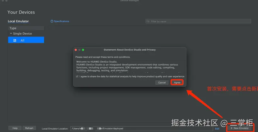
Task: Edit the local emulator location
Action: click(217, 129)
